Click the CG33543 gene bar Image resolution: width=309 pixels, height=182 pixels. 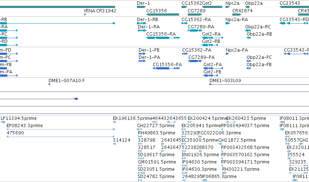point(294,7)
